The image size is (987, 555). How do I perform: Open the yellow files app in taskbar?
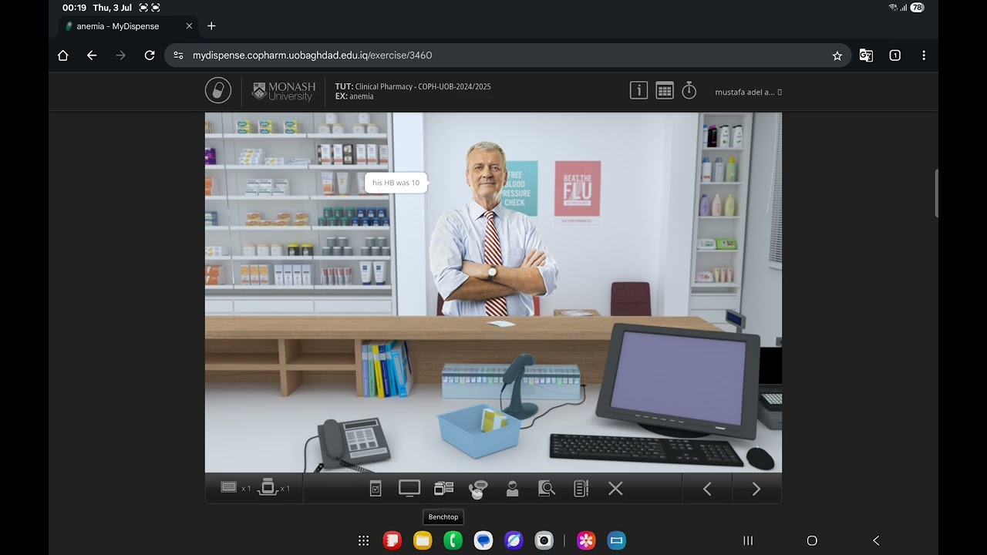pyautogui.click(x=423, y=540)
